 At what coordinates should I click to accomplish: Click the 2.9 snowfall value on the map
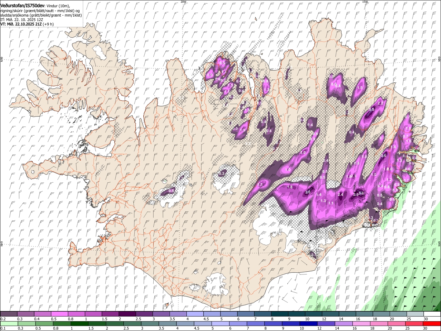click(356, 195)
